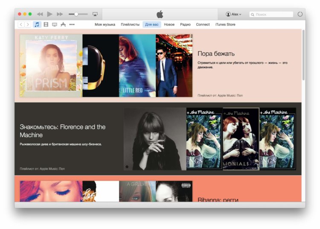Image resolution: width=320 pixels, height=229 pixels.
Task: Open Знакомьтесь: Florence and the Machine title
Action: 63,131
